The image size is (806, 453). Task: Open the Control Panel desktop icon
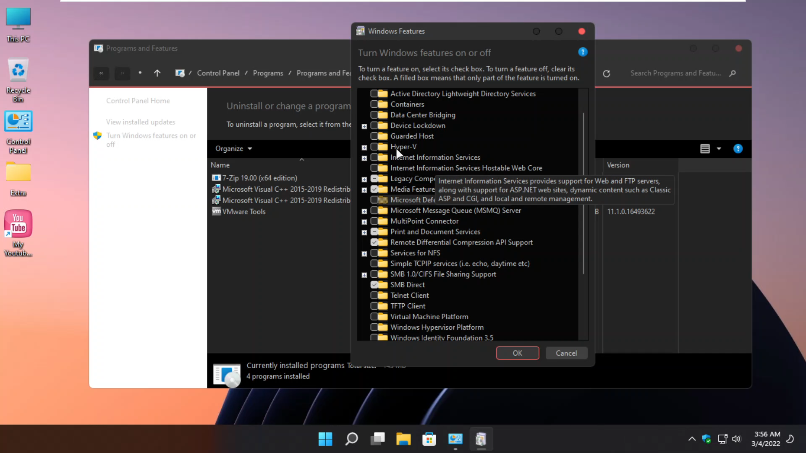tap(18, 132)
